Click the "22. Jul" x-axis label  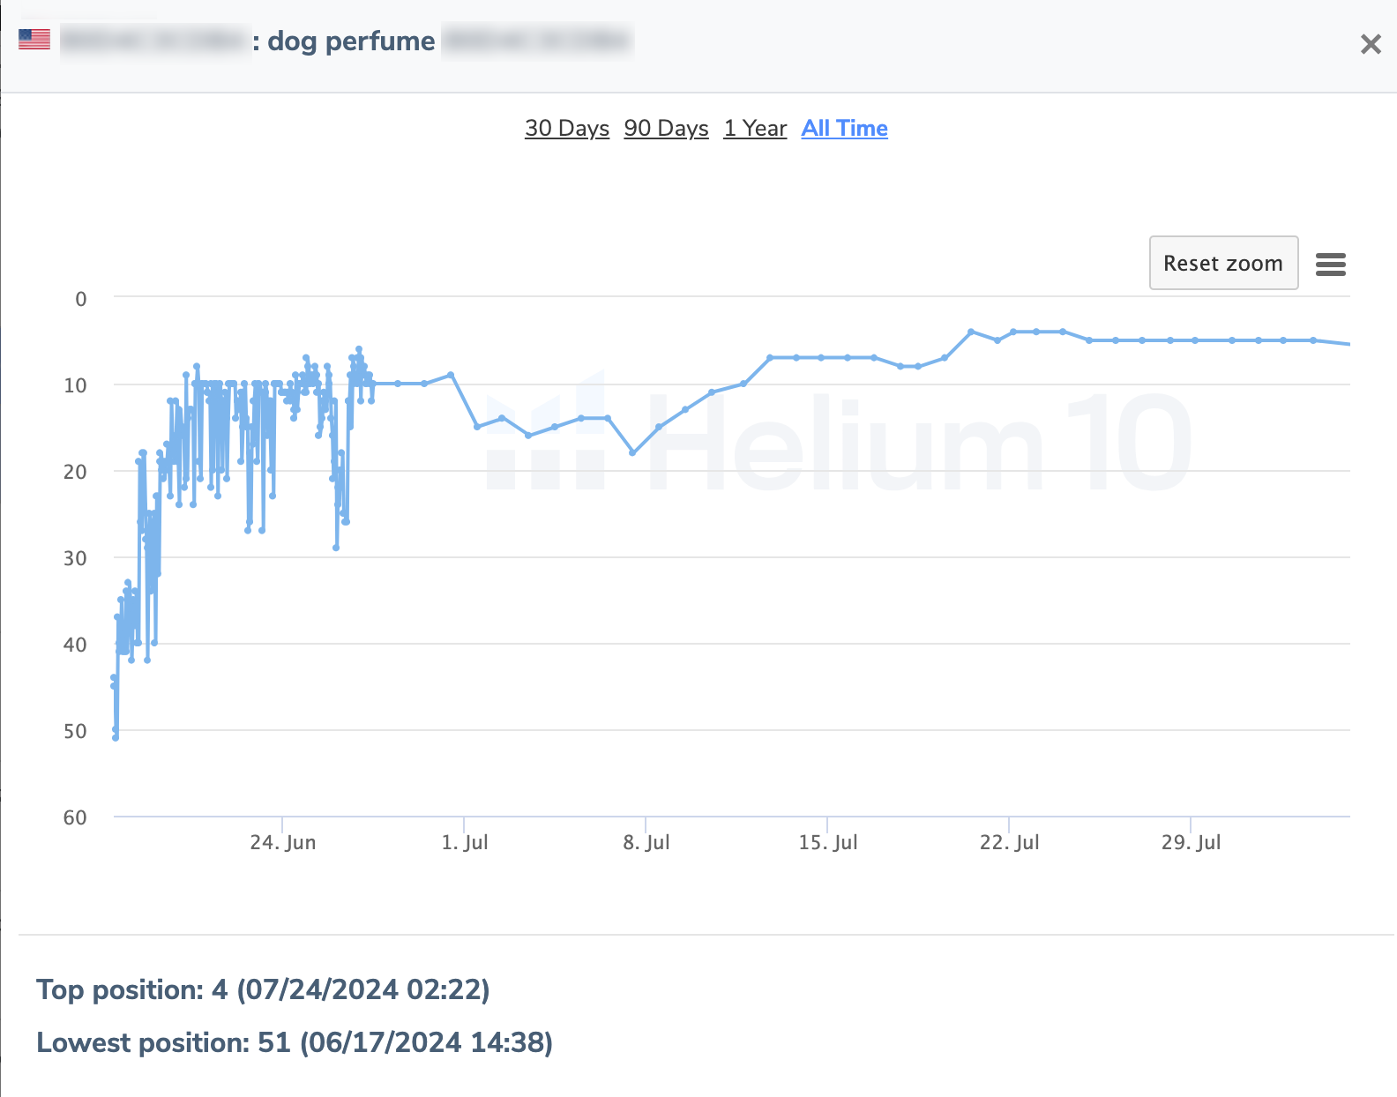(1009, 842)
